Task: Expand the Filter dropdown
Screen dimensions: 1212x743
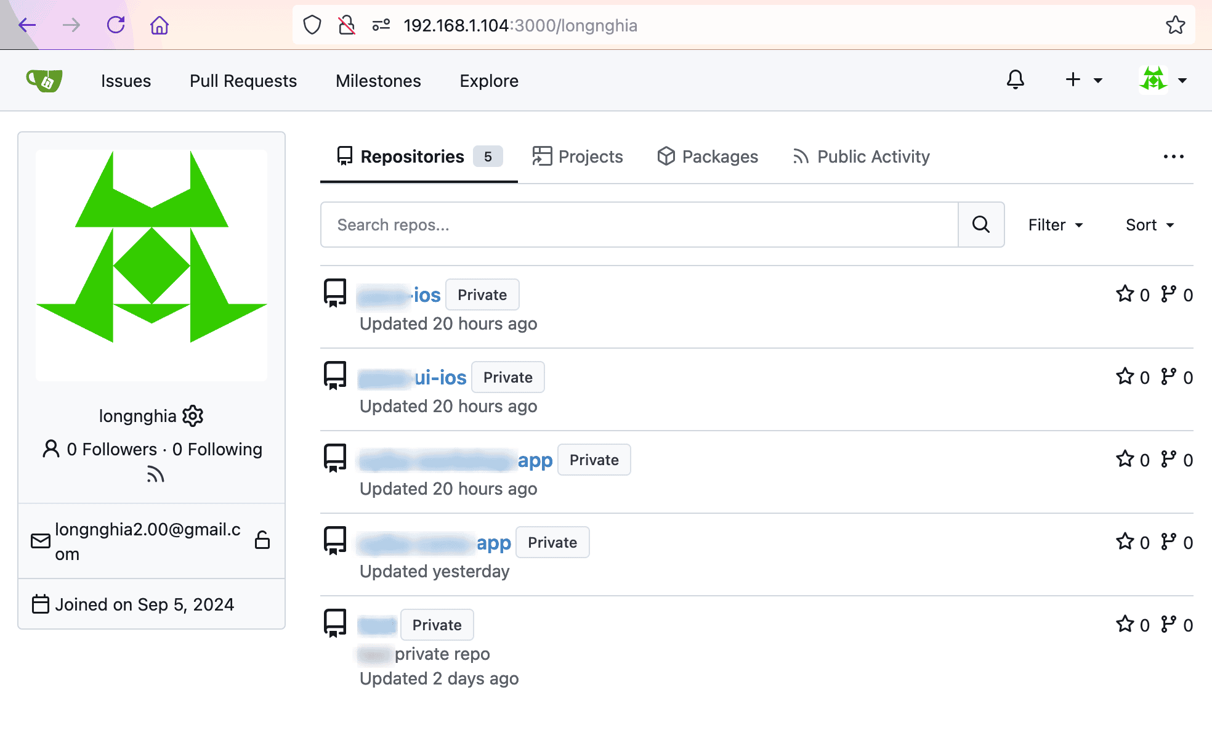Action: pyautogui.click(x=1056, y=225)
